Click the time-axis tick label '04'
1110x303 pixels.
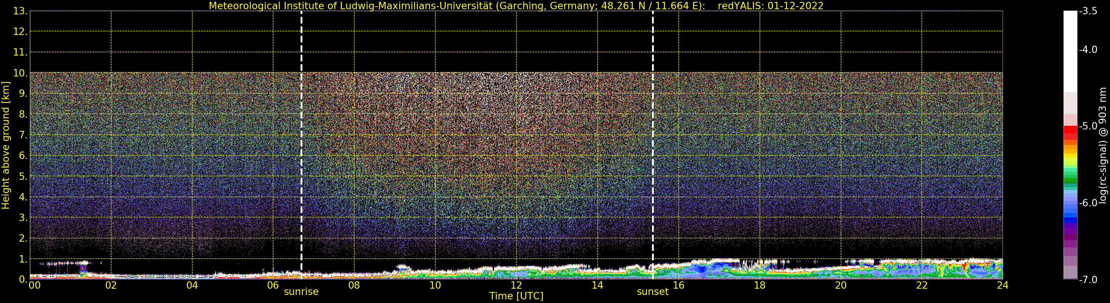click(x=192, y=285)
